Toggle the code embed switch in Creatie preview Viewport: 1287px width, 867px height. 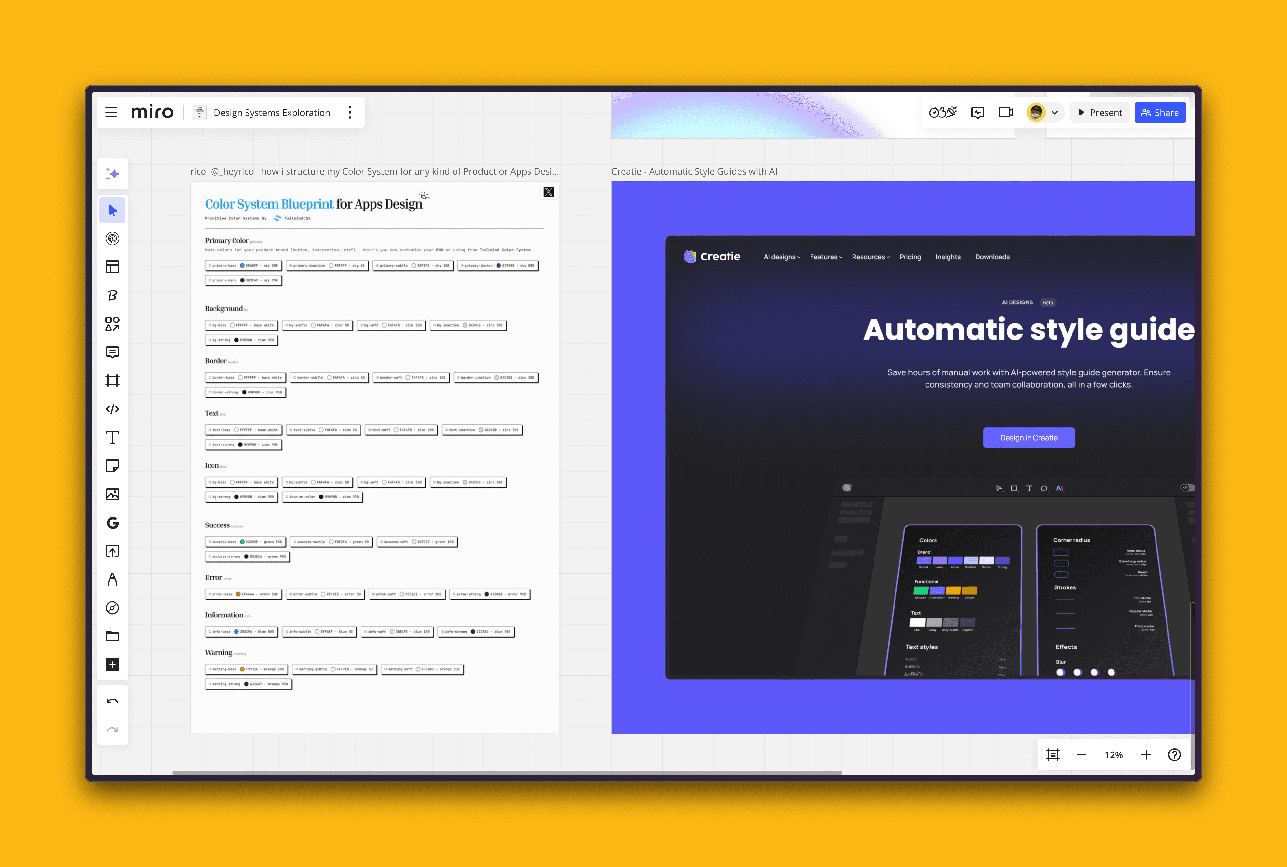[x=1186, y=488]
